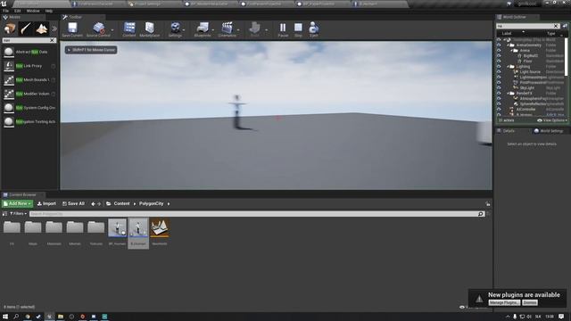Go forward in Content Browser history

pyautogui.click(x=99, y=204)
